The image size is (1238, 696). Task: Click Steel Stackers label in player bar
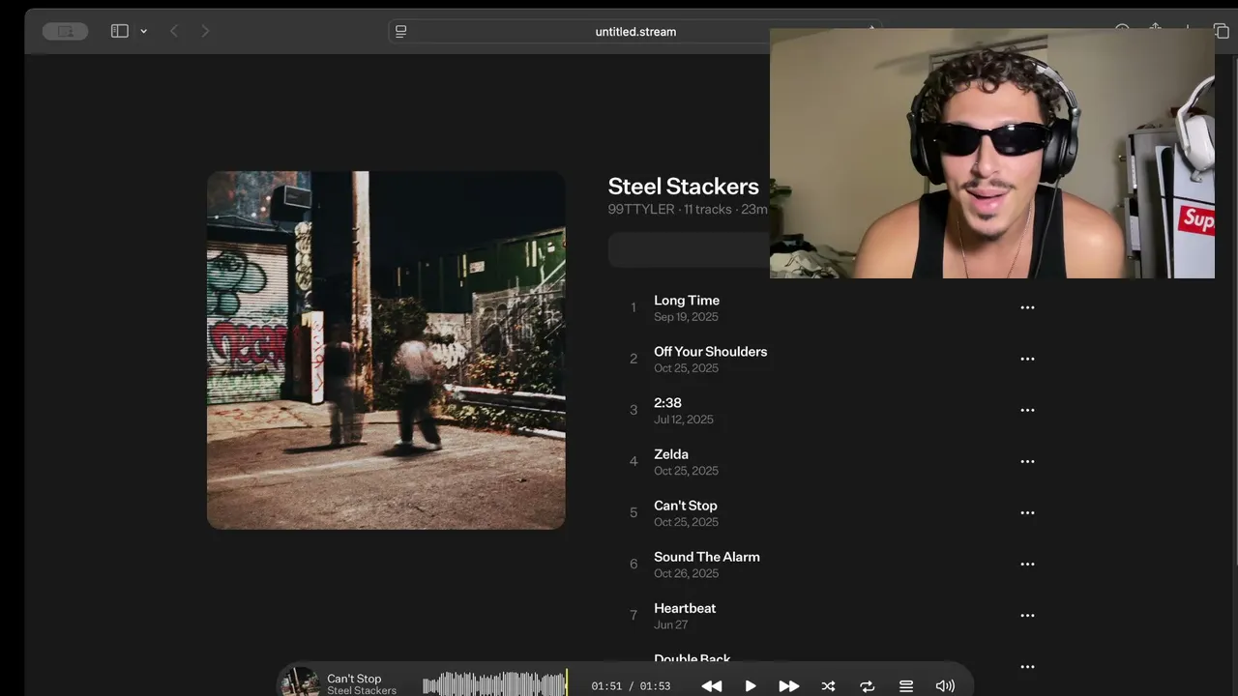click(362, 690)
